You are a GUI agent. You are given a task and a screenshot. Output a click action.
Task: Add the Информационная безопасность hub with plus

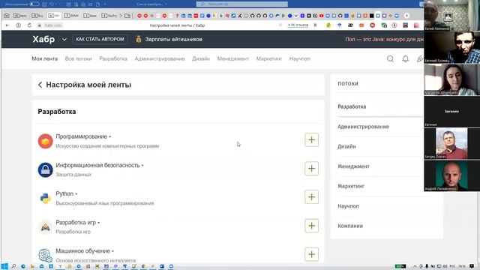311,168
